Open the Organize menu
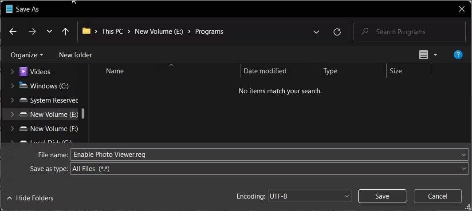The height and width of the screenshot is (211, 472). [27, 55]
